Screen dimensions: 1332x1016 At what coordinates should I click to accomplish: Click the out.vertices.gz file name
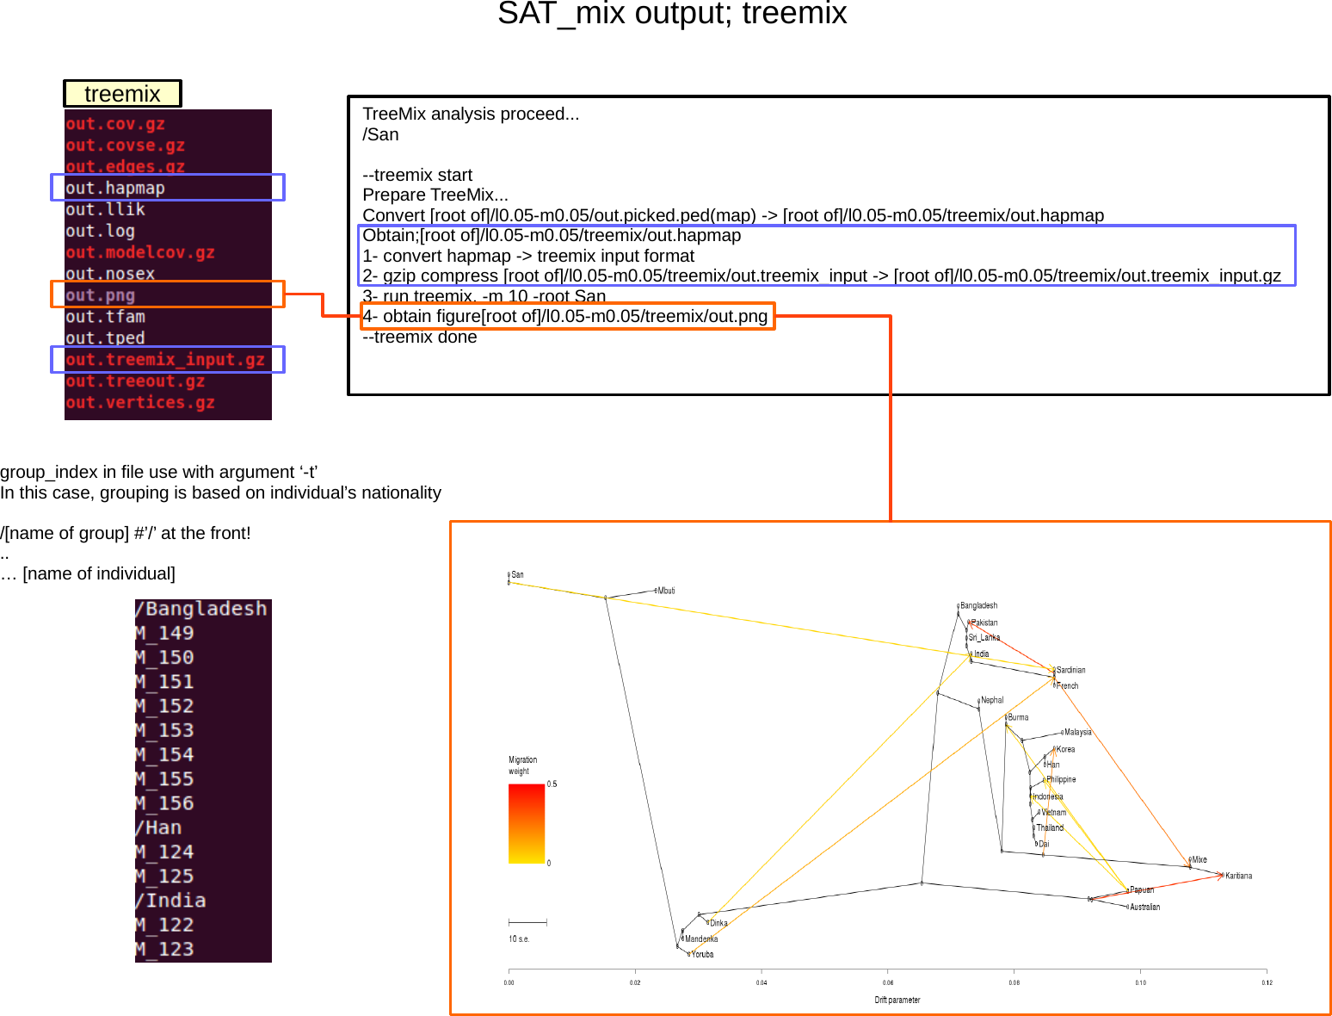point(140,403)
